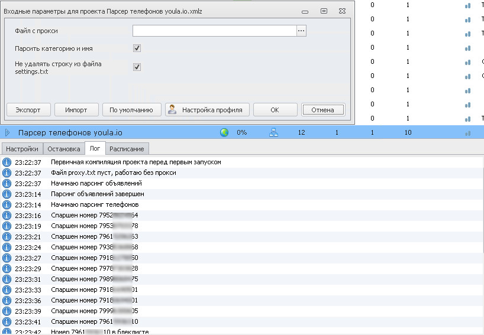Click the Настройка профиля button
The image size is (484, 335).
click(206, 109)
